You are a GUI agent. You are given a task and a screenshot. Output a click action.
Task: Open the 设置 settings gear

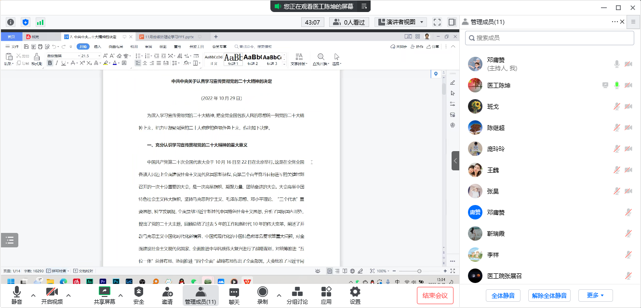355,295
